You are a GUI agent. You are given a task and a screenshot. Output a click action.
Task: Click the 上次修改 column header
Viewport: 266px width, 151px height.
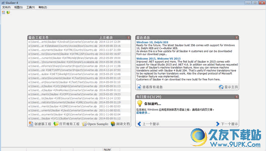coord(106,38)
